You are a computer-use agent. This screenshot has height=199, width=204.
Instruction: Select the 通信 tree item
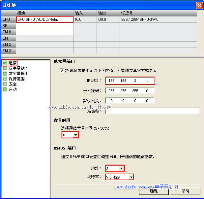point(13,63)
